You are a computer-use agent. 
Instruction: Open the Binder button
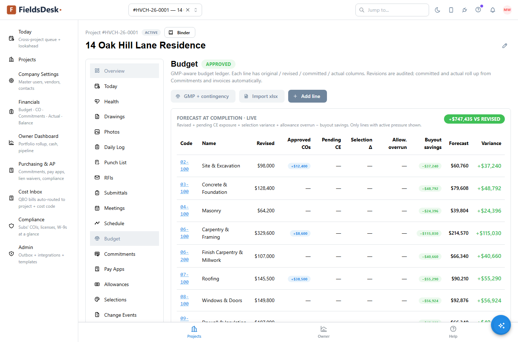(x=180, y=32)
